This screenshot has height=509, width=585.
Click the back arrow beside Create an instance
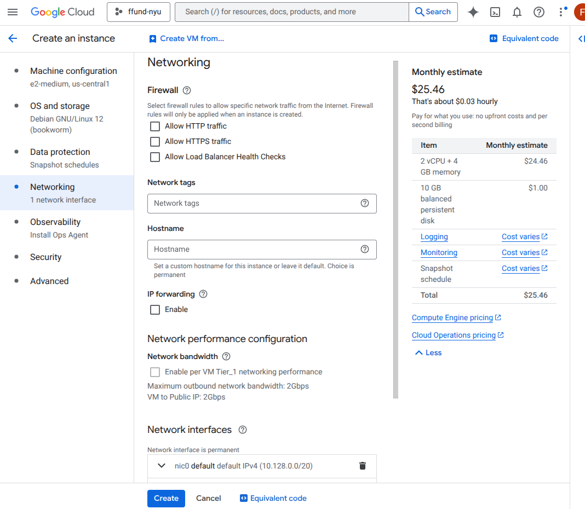coord(13,38)
